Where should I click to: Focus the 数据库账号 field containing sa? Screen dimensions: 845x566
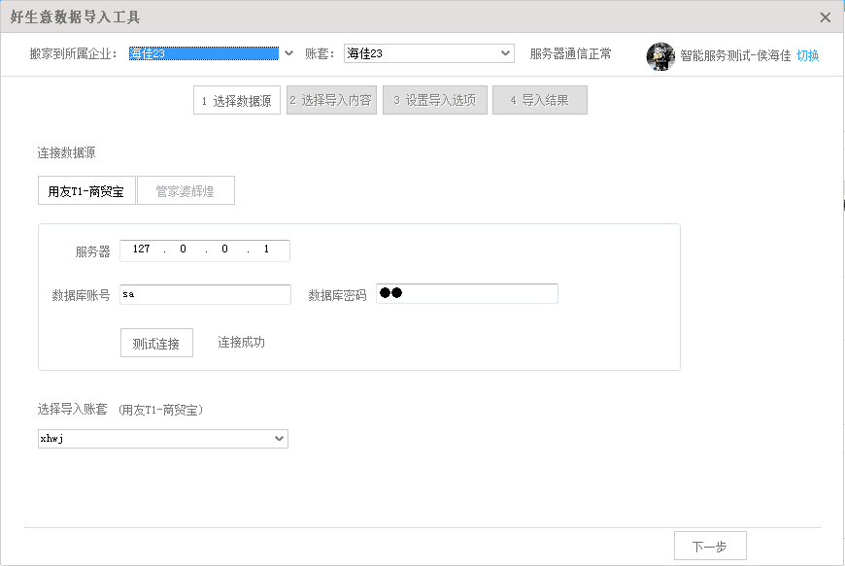coord(205,294)
